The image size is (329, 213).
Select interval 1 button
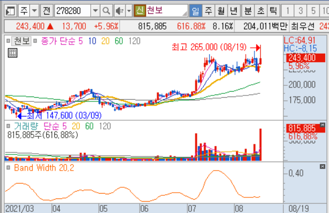[x=288, y=11]
